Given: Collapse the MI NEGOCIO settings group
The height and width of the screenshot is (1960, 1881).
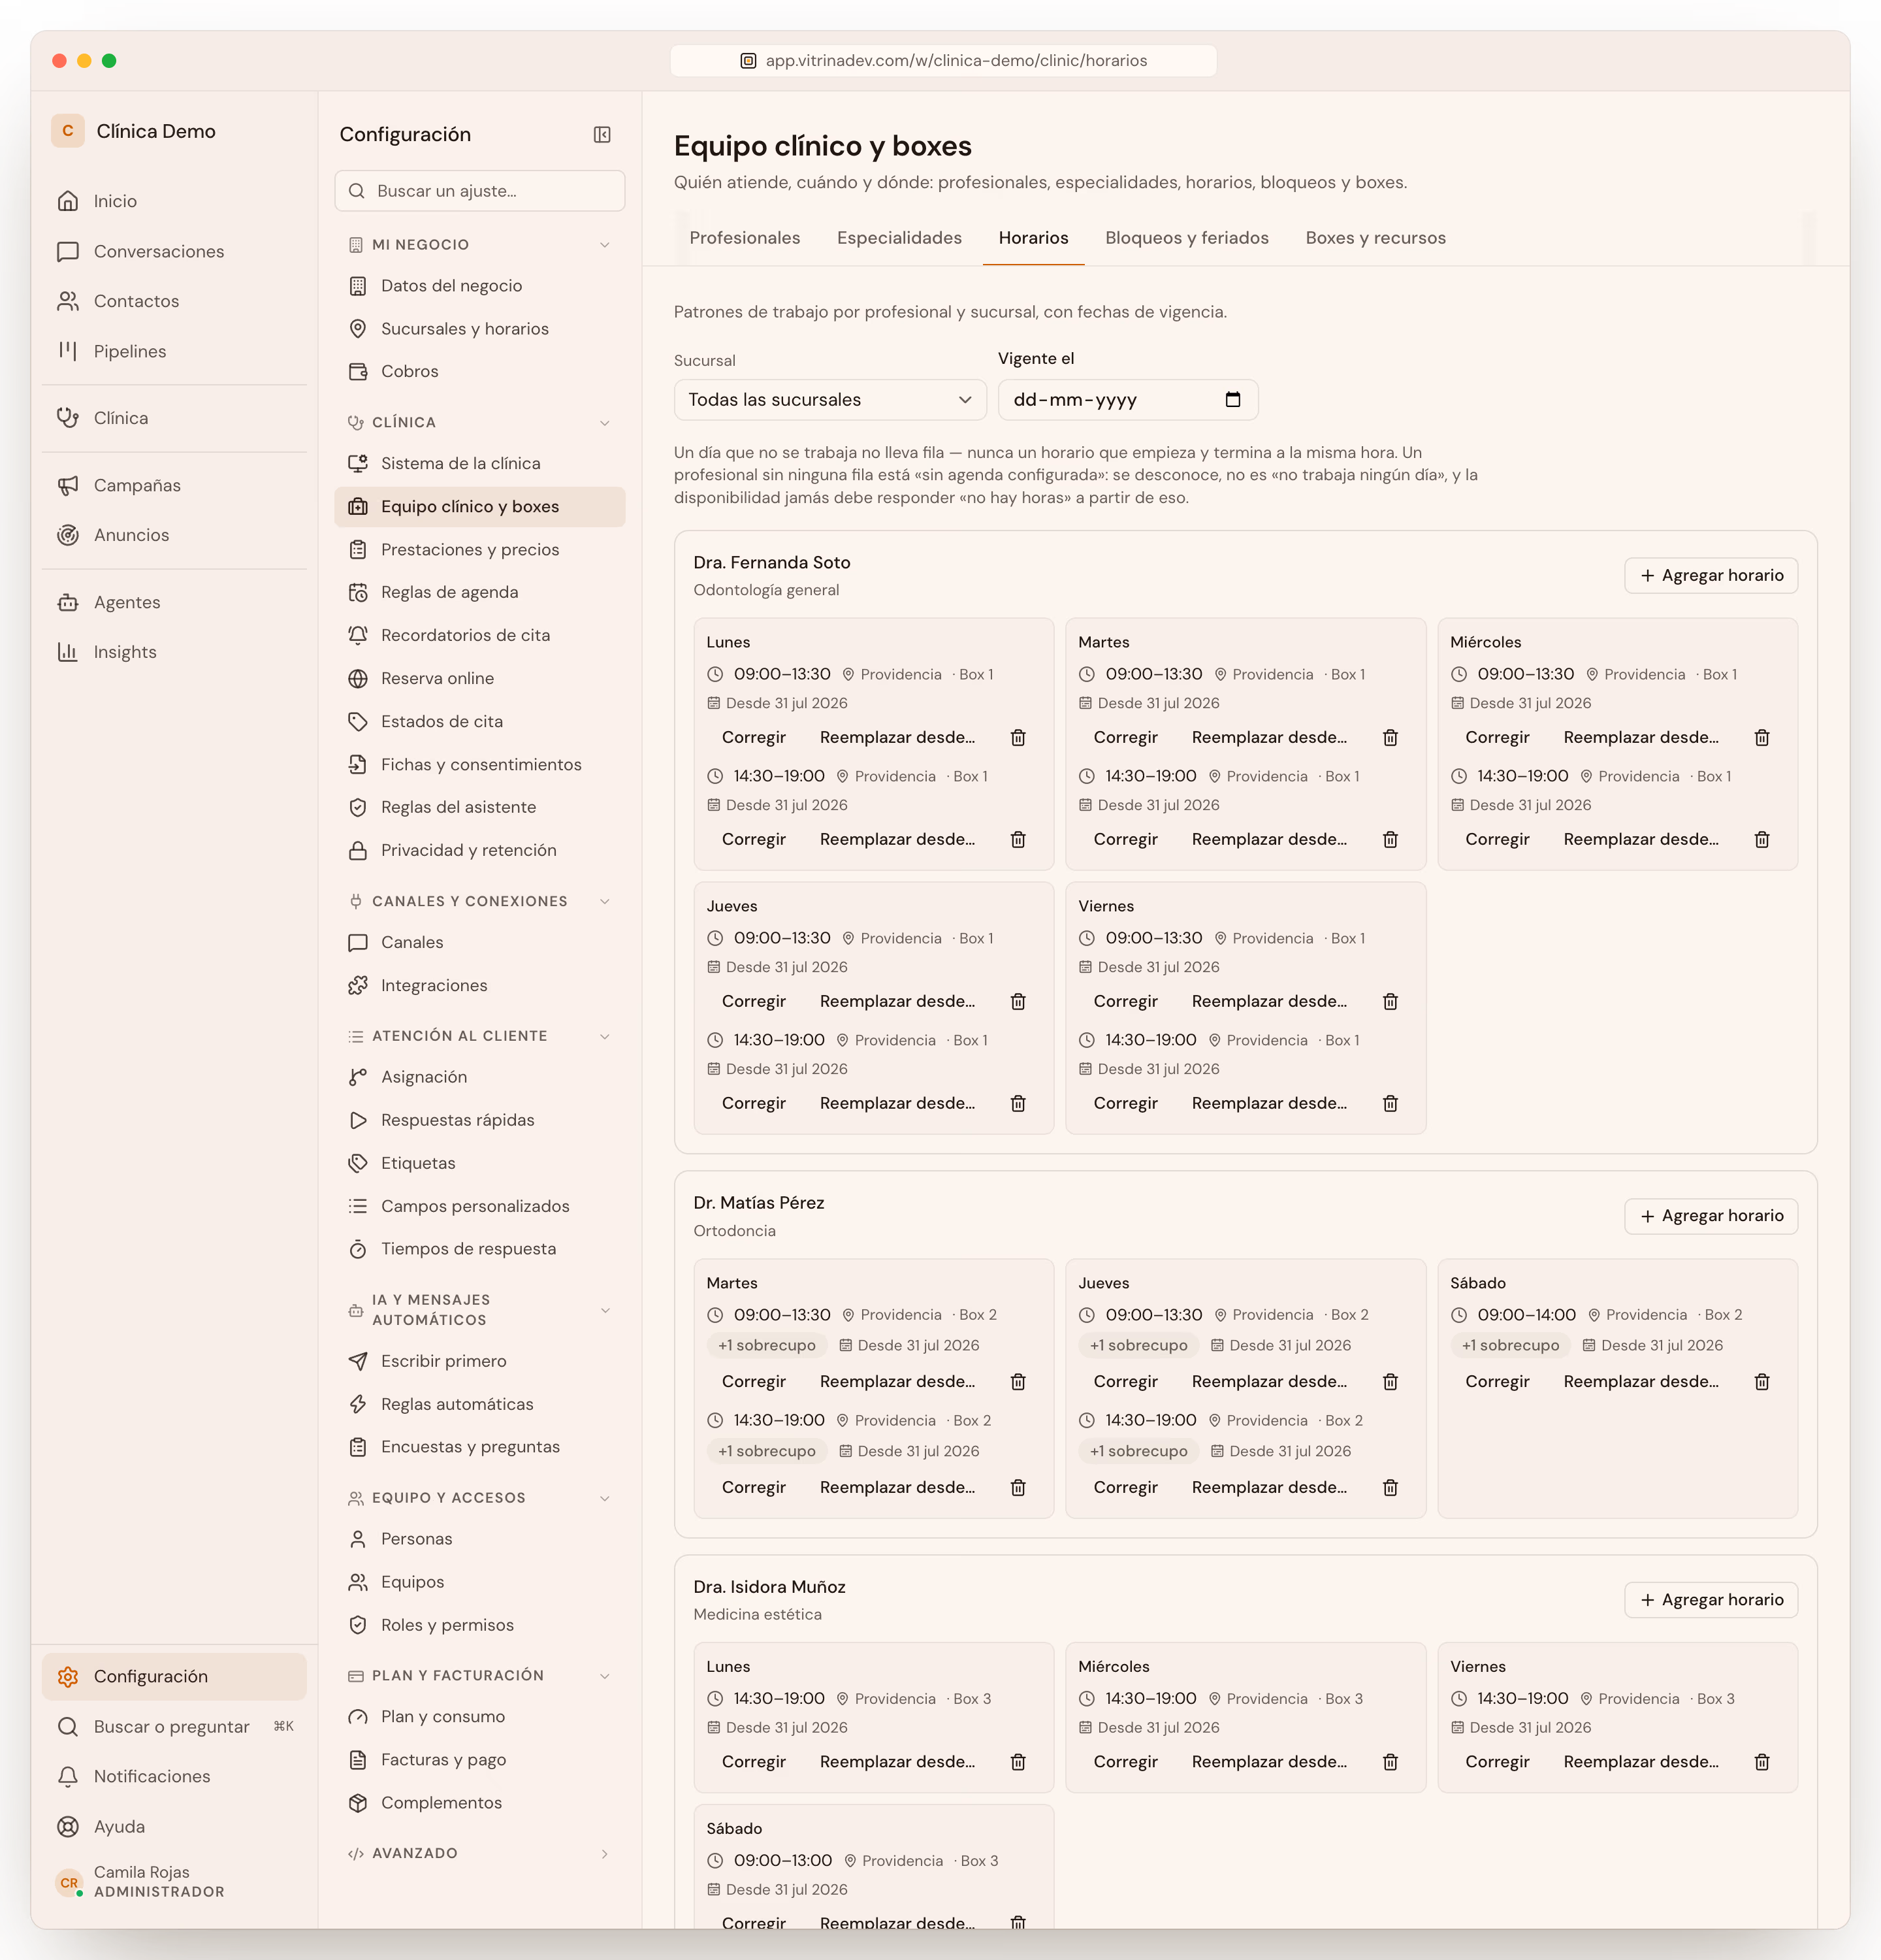Looking at the screenshot, I should [x=480, y=245].
